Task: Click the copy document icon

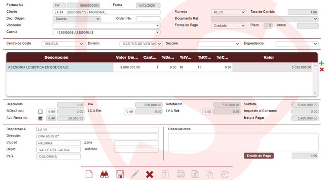Action: 209,174
